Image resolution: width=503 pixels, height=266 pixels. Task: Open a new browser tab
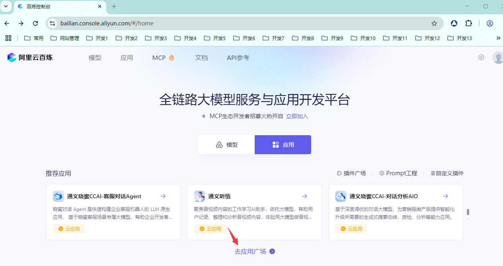(x=114, y=6)
